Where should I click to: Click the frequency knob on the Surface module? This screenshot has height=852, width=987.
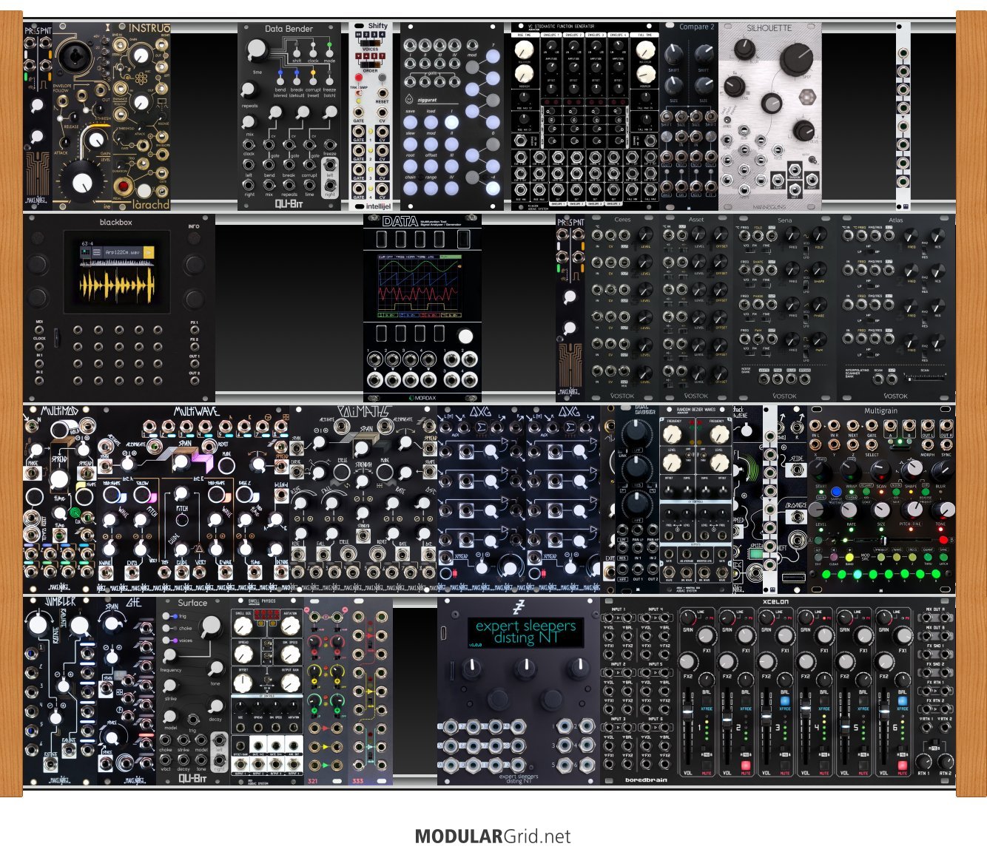tap(170, 656)
